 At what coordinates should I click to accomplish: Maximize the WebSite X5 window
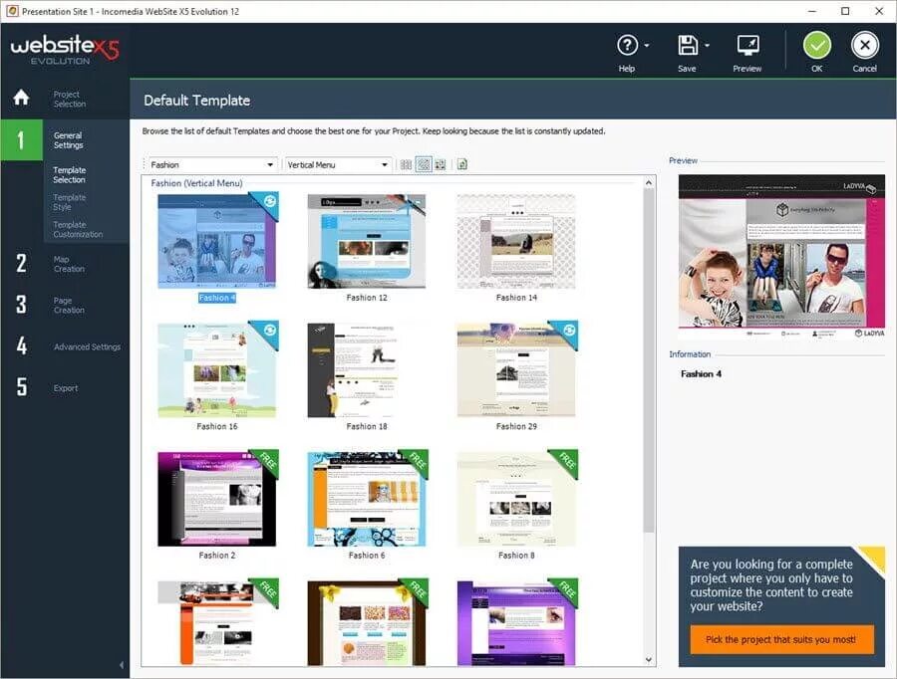pyautogui.click(x=845, y=11)
